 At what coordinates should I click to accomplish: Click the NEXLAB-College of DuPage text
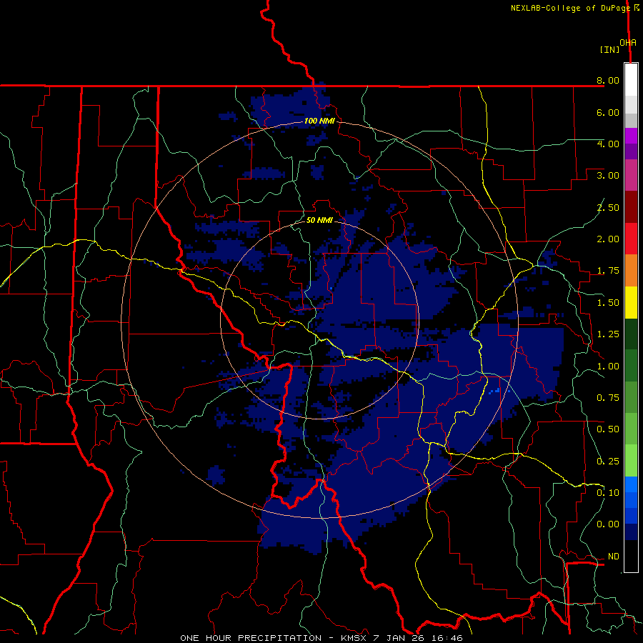point(570,8)
